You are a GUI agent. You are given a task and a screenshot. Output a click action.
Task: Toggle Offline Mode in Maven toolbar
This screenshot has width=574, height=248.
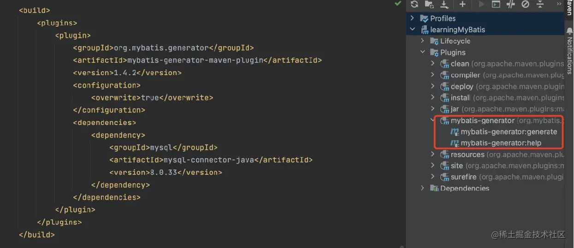(510, 4)
